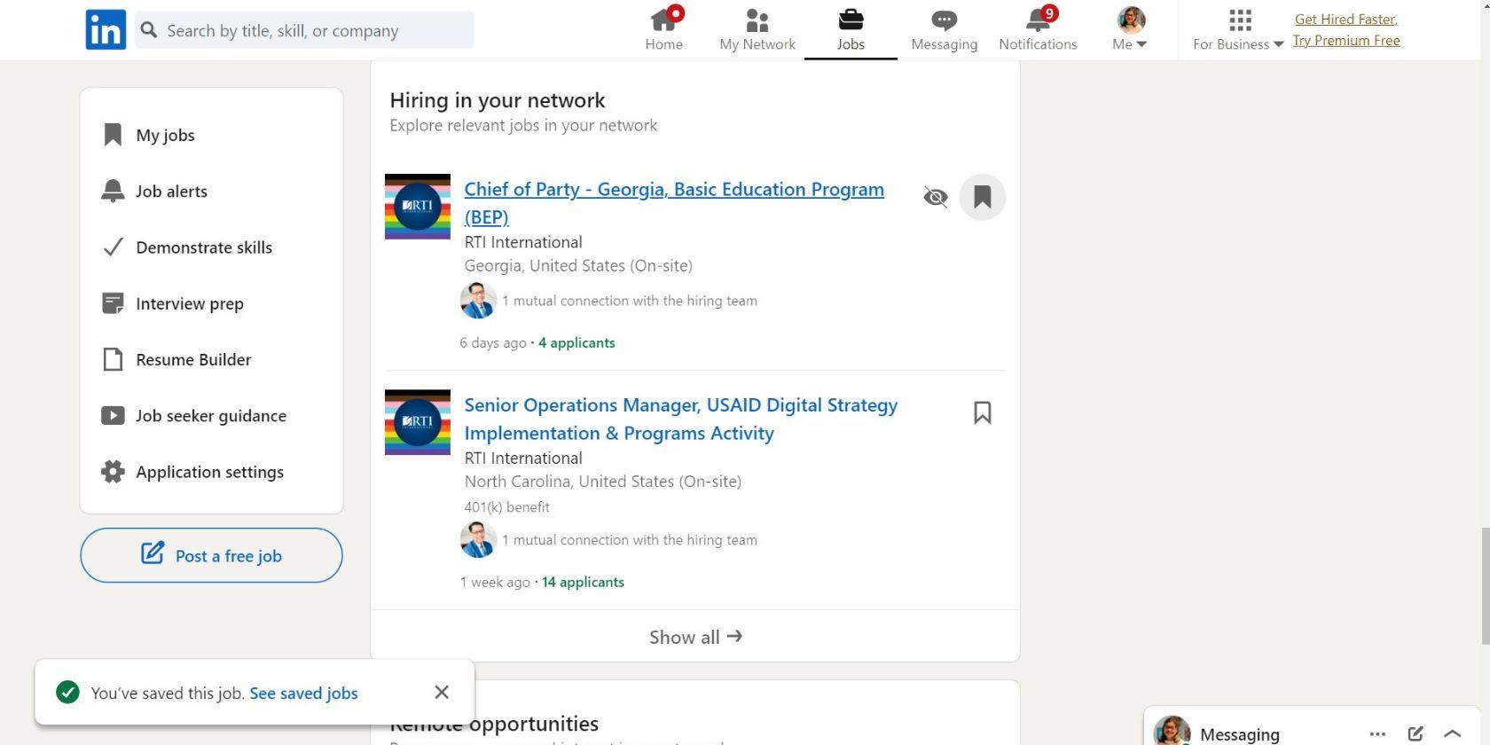The image size is (1490, 745).
Task: Switch to the Jobs tab
Action: tap(851, 29)
